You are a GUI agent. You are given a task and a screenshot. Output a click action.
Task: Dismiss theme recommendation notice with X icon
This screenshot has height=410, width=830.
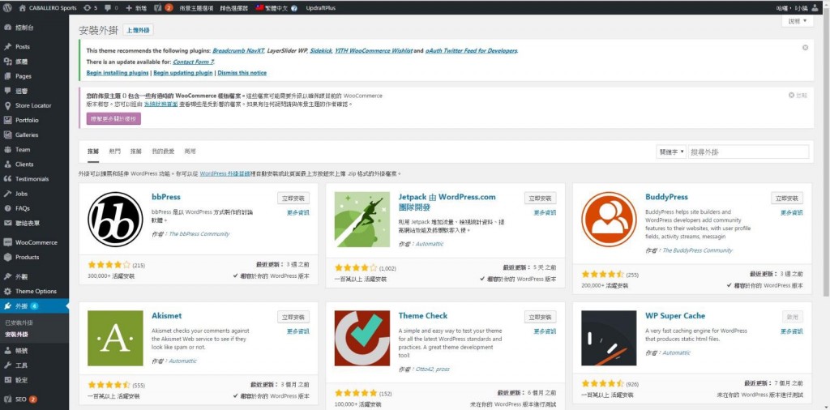[805, 48]
